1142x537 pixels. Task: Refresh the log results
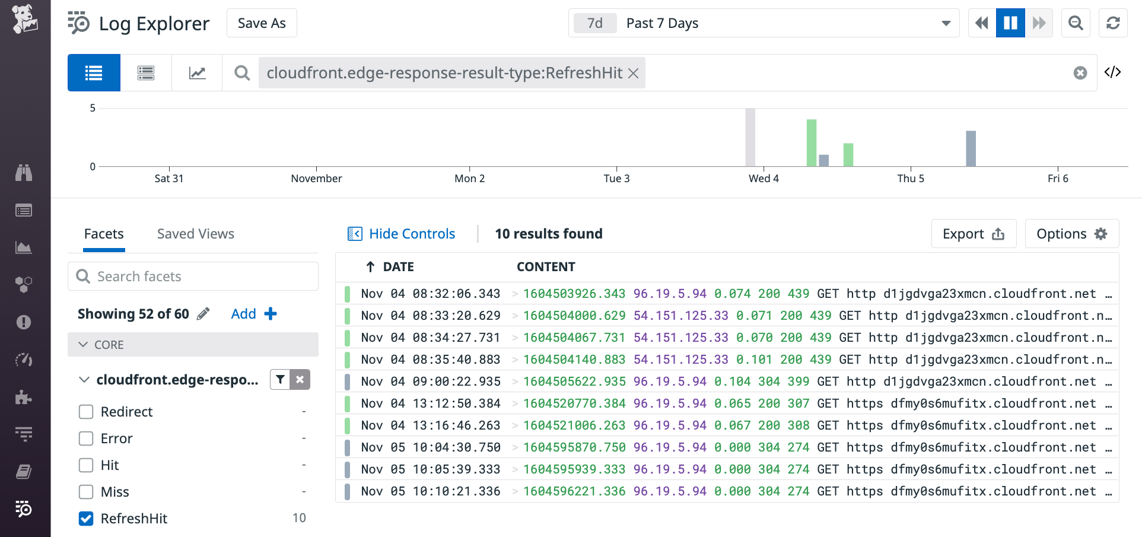[1114, 23]
